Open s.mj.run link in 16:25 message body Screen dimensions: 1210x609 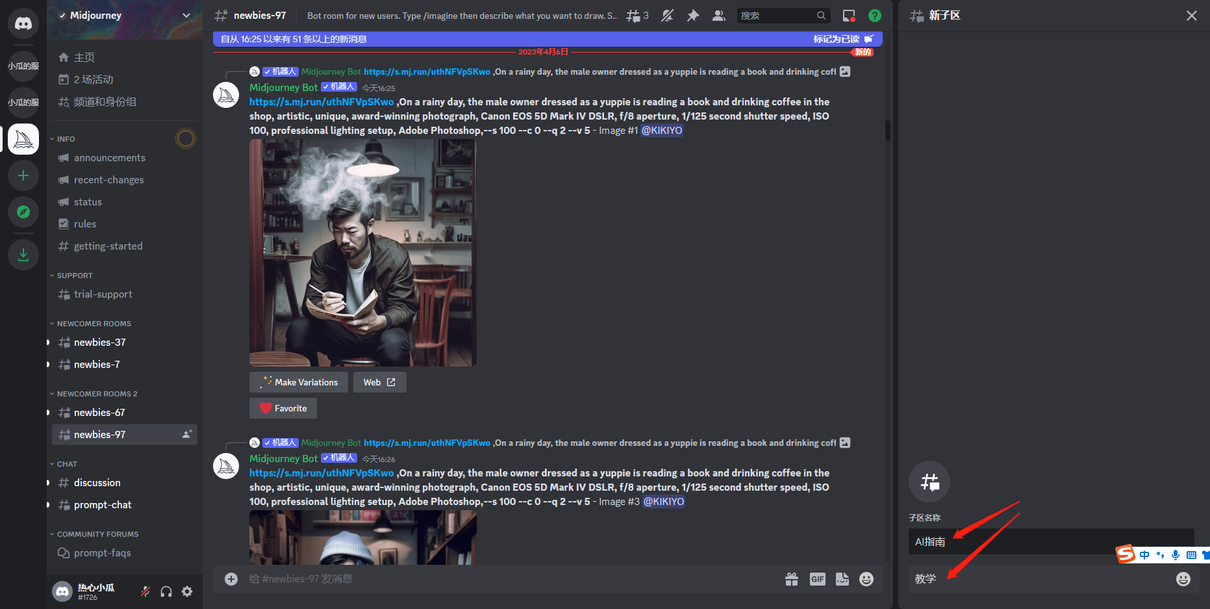click(321, 102)
